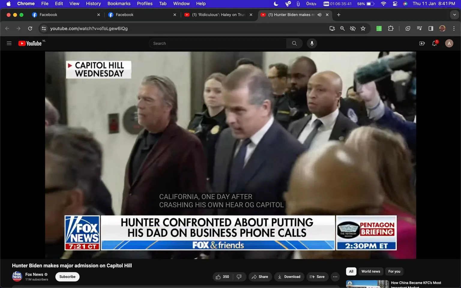
Task: Close the Hunter Biden video tab
Action: pos(327,15)
